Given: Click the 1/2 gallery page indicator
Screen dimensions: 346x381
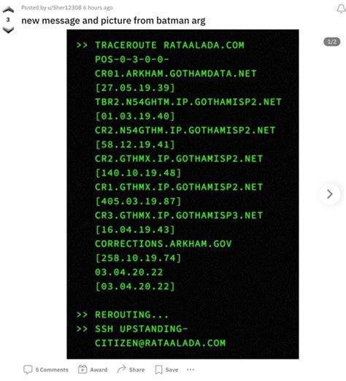Looking at the screenshot, I should (x=332, y=42).
